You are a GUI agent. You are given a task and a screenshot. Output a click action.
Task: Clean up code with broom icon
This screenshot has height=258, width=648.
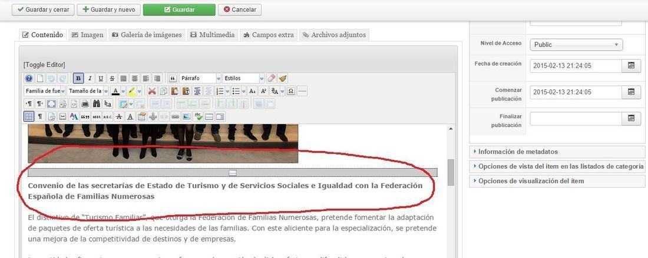(283, 78)
